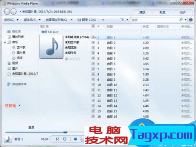Click the search magnifier icon

181,20
